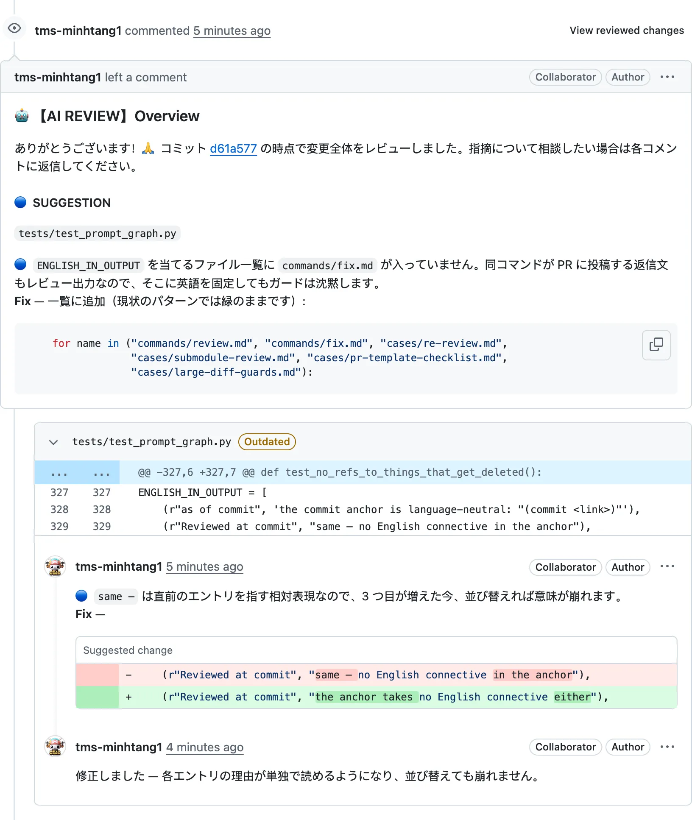Click the Collaborator badge in the review header
Image resolution: width=692 pixels, height=820 pixels.
click(x=565, y=77)
